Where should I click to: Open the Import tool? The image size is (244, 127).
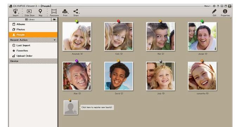pos(15,13)
